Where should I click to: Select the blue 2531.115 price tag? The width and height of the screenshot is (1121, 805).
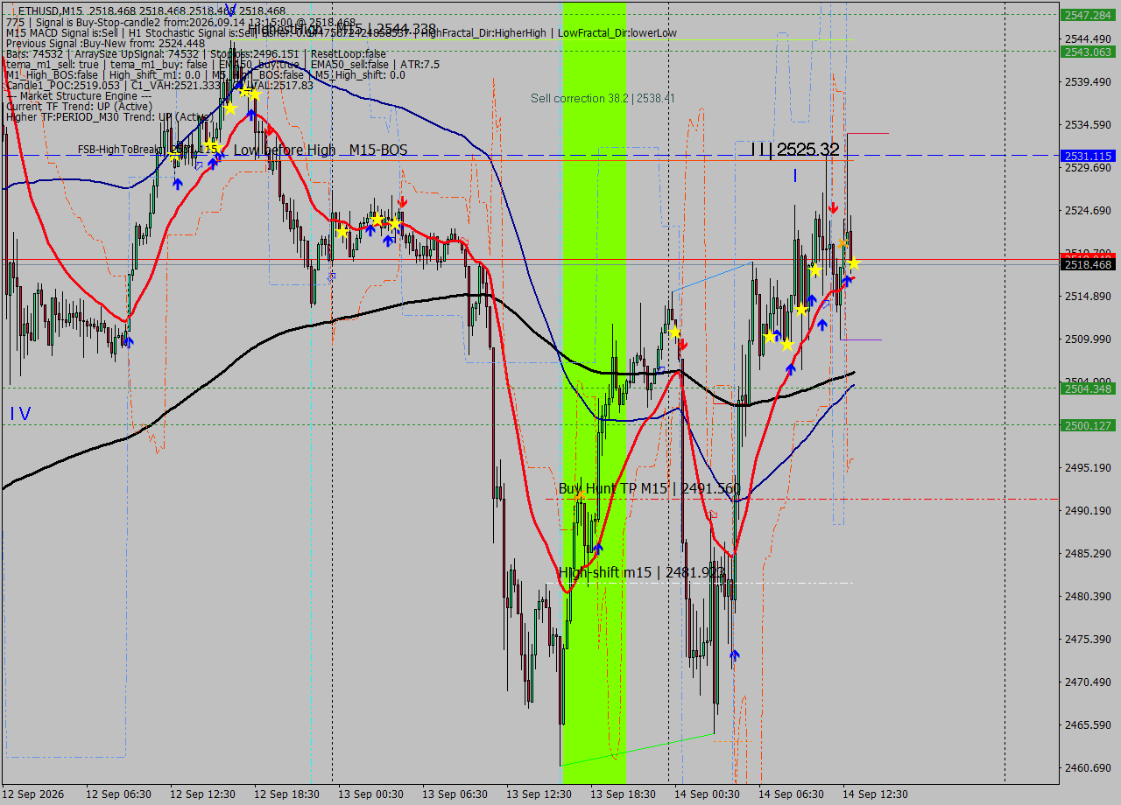tap(1088, 156)
